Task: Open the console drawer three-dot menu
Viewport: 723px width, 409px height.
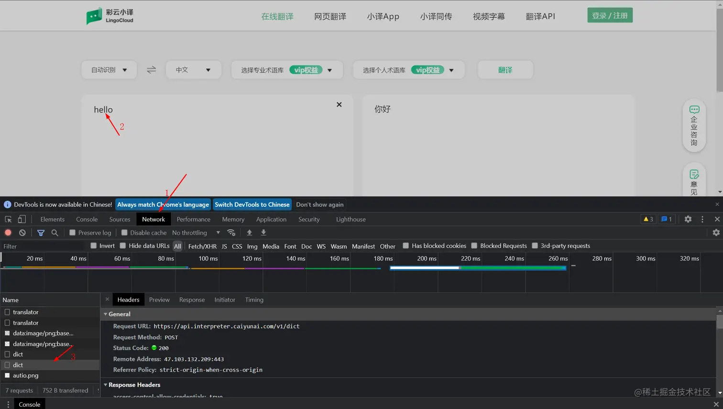Action: coord(8,404)
